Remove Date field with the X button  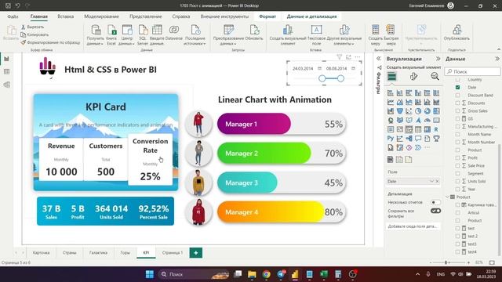pos(438,181)
